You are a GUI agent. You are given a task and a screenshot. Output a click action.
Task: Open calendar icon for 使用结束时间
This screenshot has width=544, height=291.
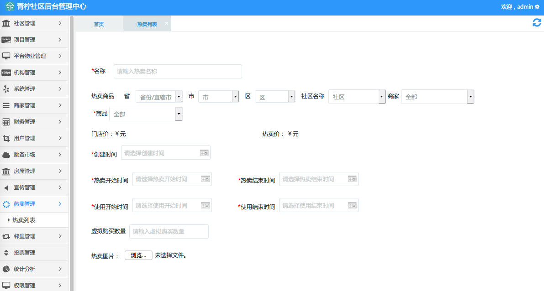point(352,205)
